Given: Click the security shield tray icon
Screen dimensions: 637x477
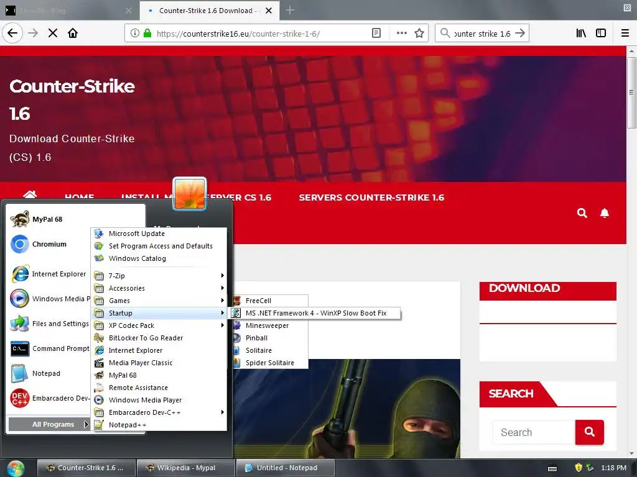Looking at the screenshot, I should 579,468.
